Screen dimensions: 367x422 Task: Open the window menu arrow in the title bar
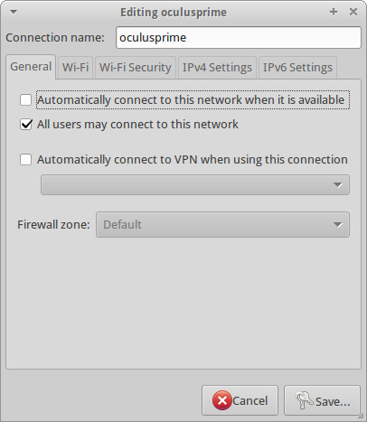tap(14, 12)
